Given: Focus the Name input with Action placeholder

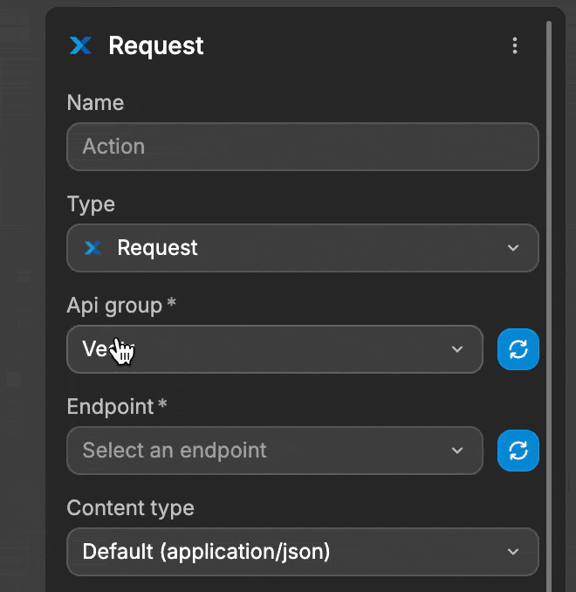Looking at the screenshot, I should tap(302, 147).
